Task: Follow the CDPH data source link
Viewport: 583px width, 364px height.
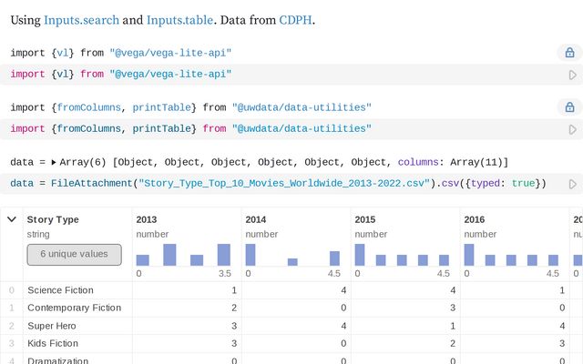Action: 295,18
